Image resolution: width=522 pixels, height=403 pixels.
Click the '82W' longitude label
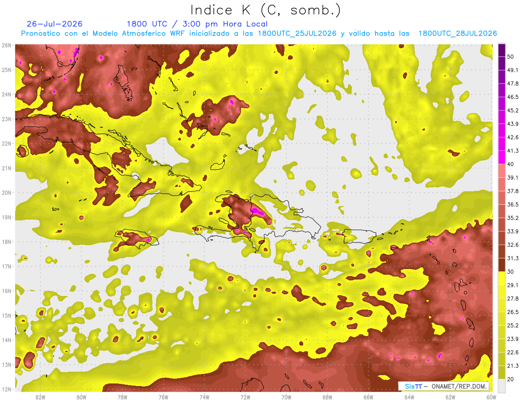(40, 397)
